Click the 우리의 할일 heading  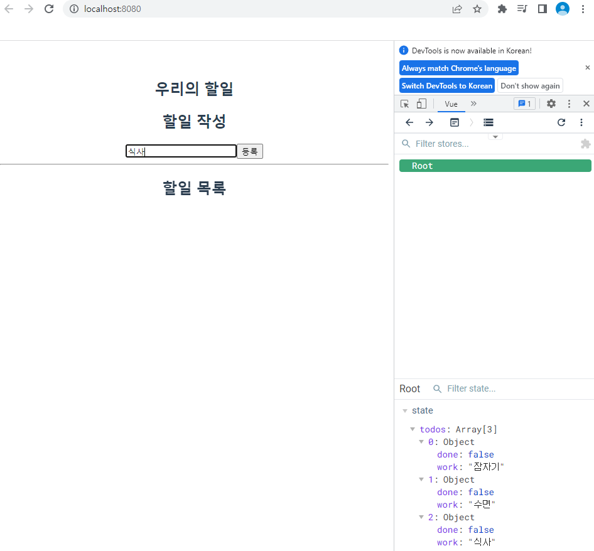coord(194,88)
